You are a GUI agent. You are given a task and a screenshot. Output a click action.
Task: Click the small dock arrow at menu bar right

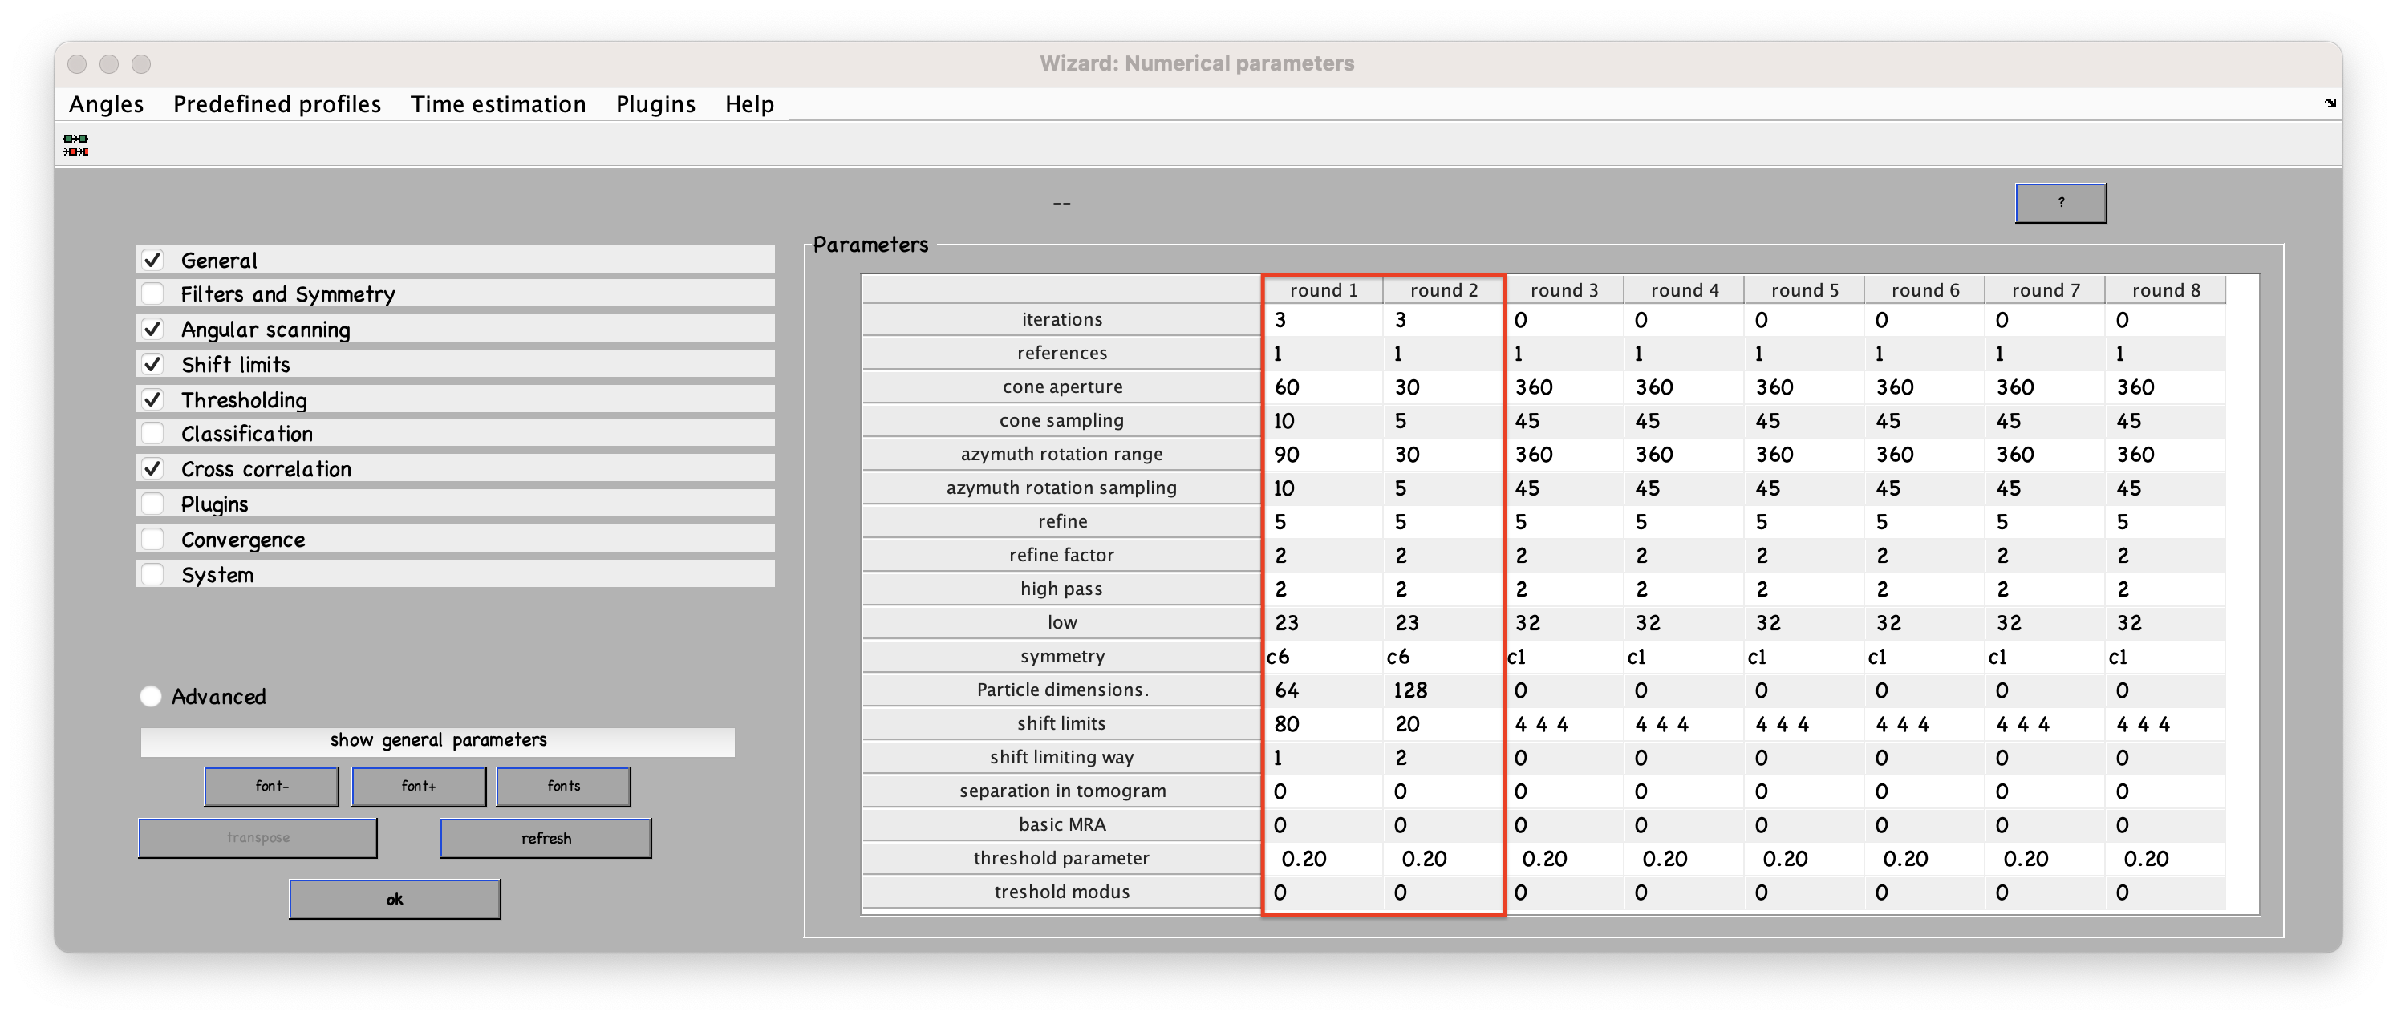[x=2330, y=103]
